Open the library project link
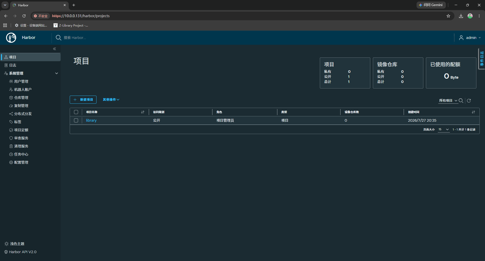 [91, 120]
